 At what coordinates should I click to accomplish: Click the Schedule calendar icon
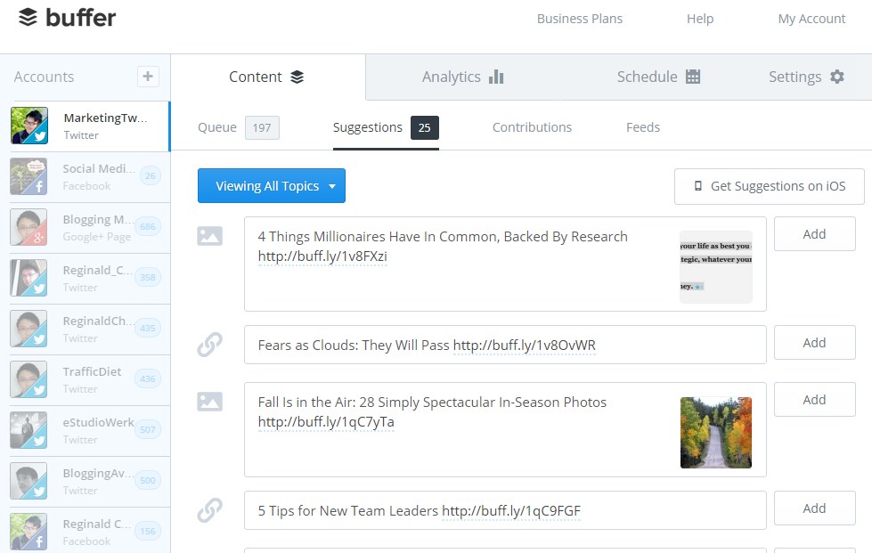pyautogui.click(x=693, y=77)
